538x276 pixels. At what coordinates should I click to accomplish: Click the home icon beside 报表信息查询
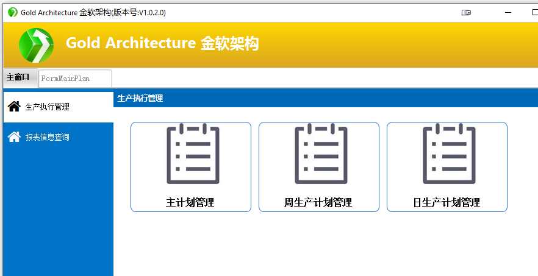pos(14,137)
